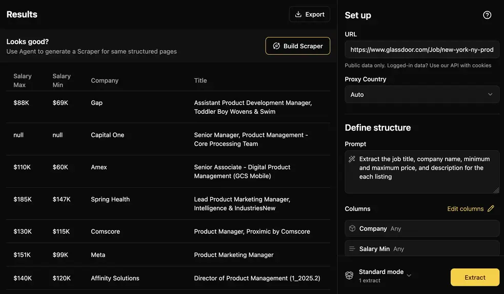Click the magic wand icon in Prompt
The width and height of the screenshot is (504, 294).
pos(352,159)
